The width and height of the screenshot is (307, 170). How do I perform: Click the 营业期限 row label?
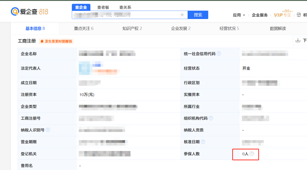pos(29,142)
